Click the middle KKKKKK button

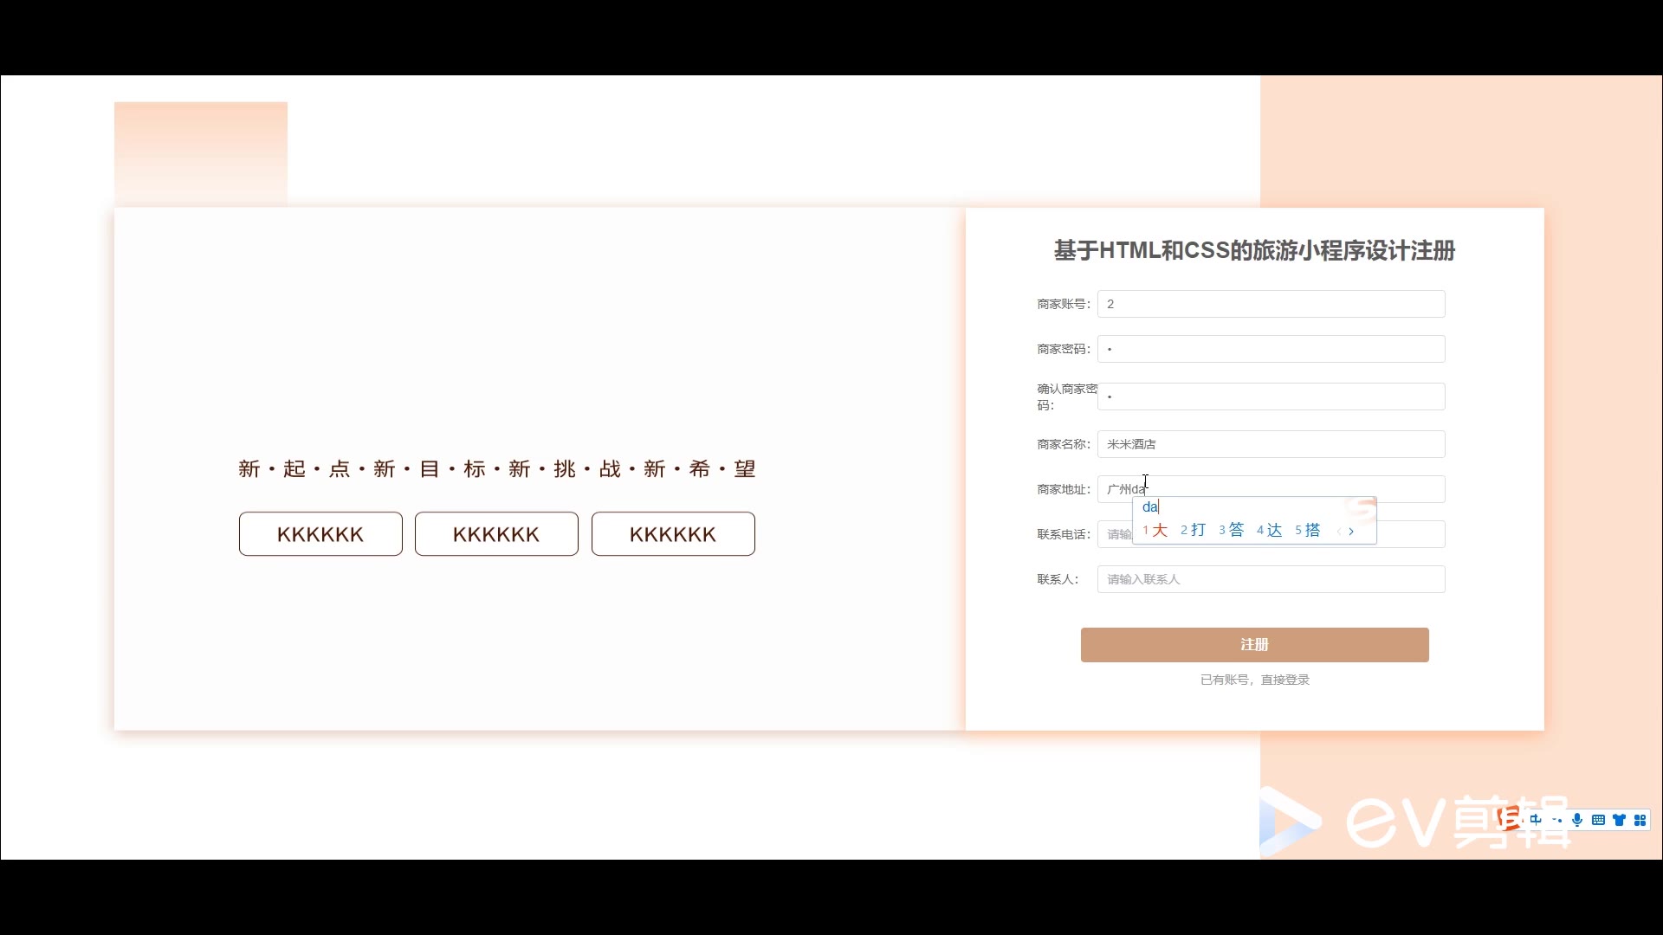point(496,534)
